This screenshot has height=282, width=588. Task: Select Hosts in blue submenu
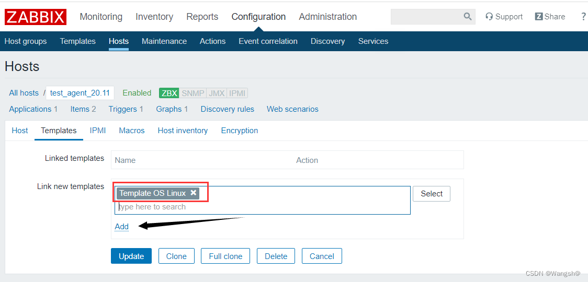pyautogui.click(x=119, y=41)
